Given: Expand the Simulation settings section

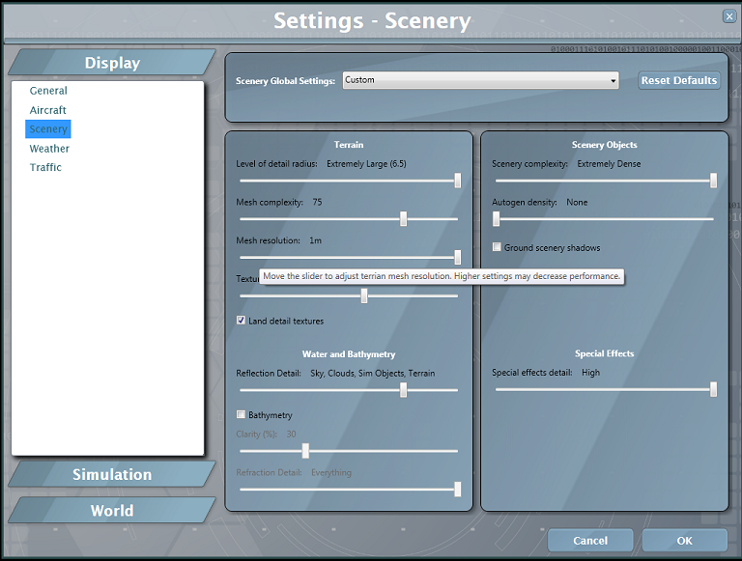Looking at the screenshot, I should tap(112, 474).
